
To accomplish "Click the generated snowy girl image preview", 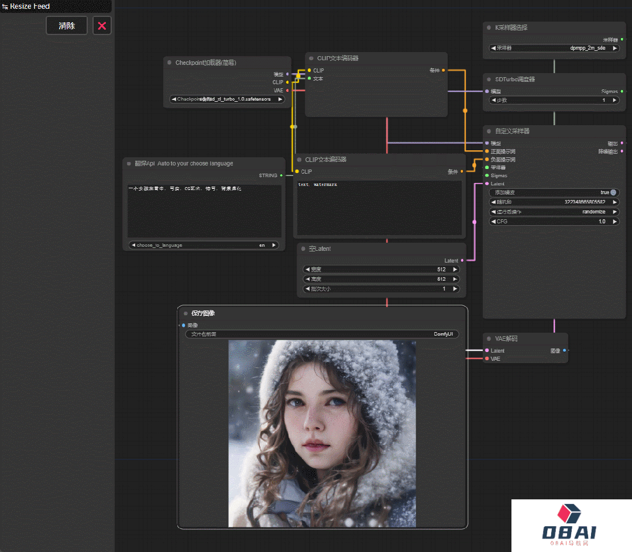I will [x=322, y=433].
